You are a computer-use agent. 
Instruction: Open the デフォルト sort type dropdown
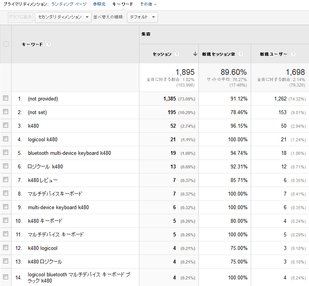pyautogui.click(x=142, y=17)
